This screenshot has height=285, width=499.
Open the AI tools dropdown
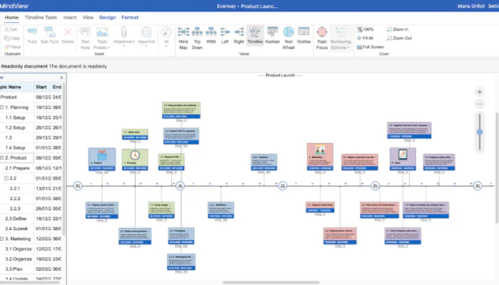click(x=166, y=37)
